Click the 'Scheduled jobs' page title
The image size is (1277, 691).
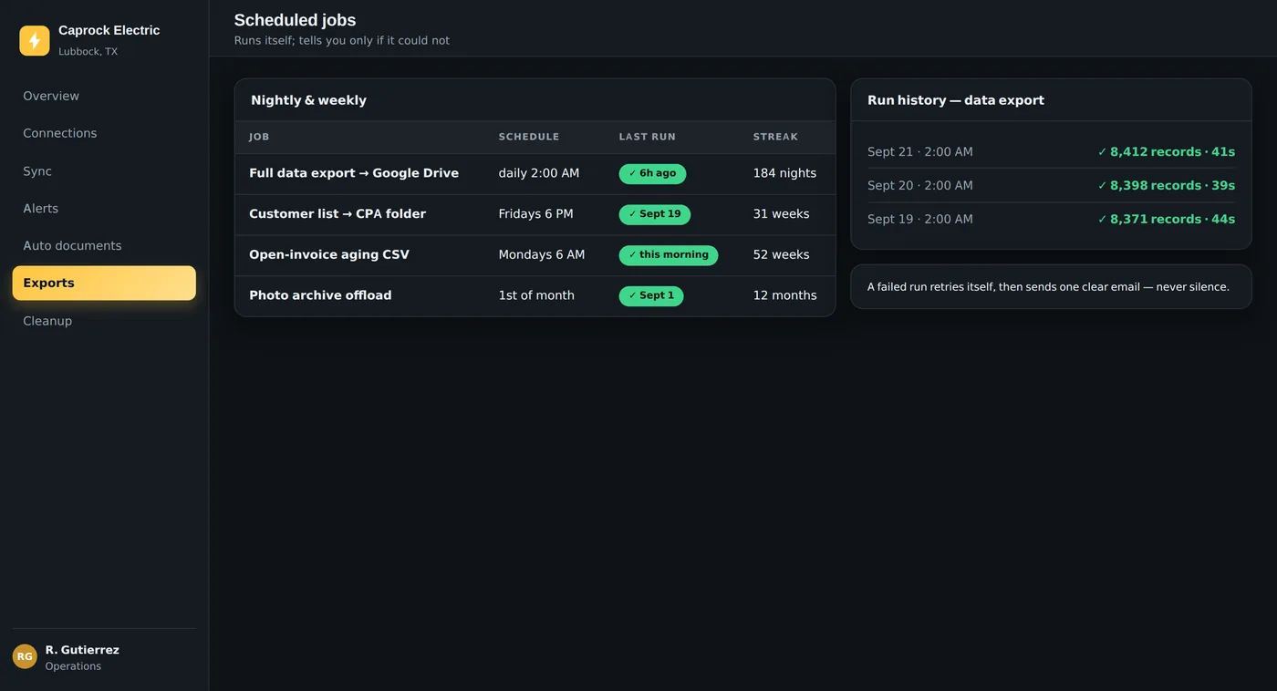coord(295,20)
